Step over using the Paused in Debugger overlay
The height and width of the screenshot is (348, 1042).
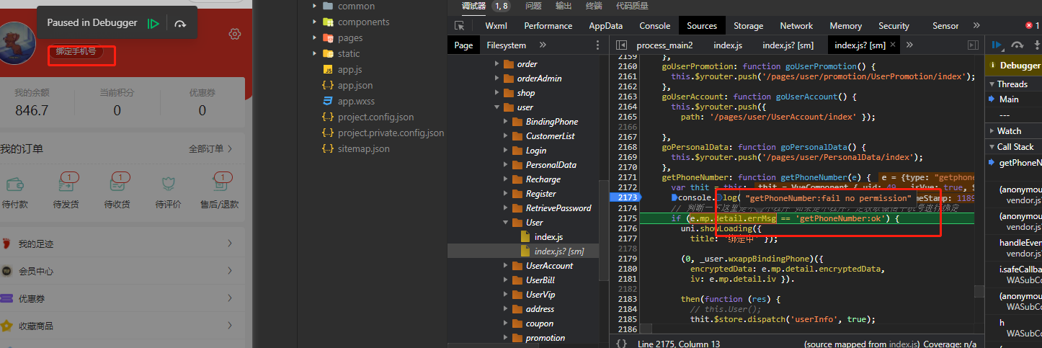[180, 23]
